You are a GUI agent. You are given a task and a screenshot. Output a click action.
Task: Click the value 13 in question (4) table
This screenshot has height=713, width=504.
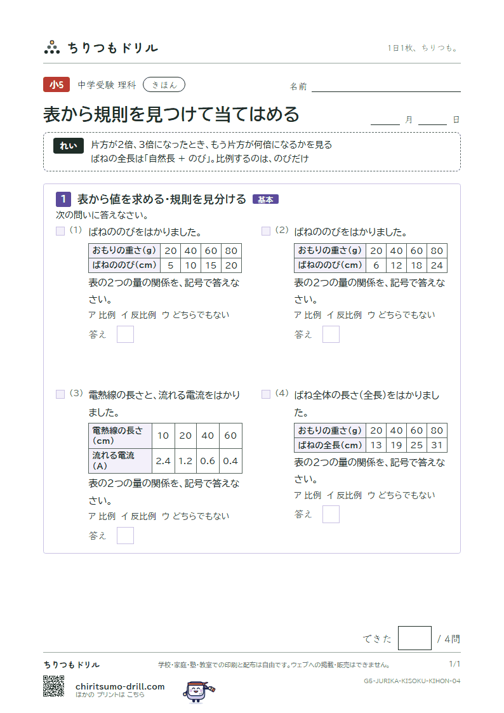point(376,444)
